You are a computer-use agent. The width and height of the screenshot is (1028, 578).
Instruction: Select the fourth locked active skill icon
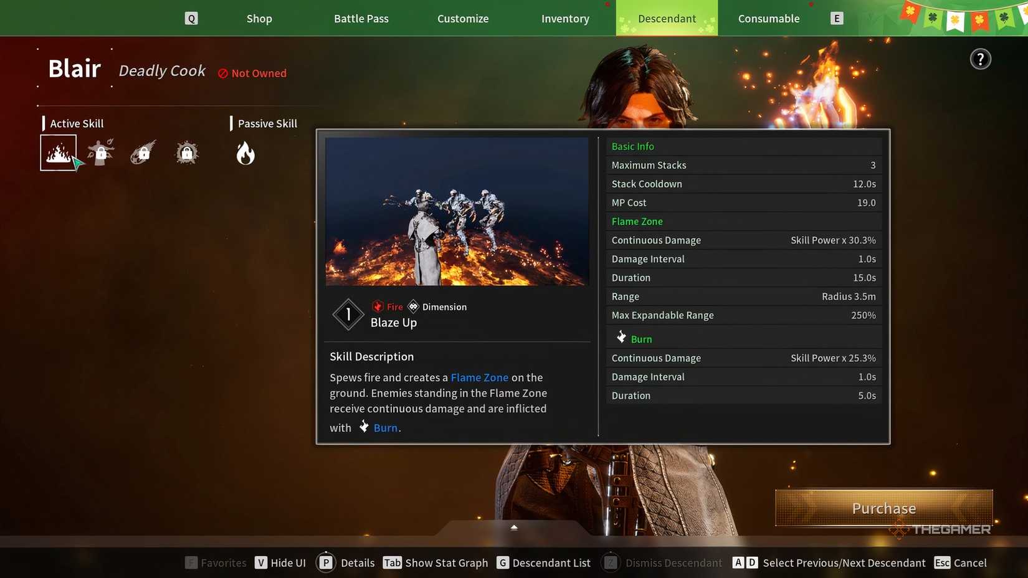[x=186, y=153]
